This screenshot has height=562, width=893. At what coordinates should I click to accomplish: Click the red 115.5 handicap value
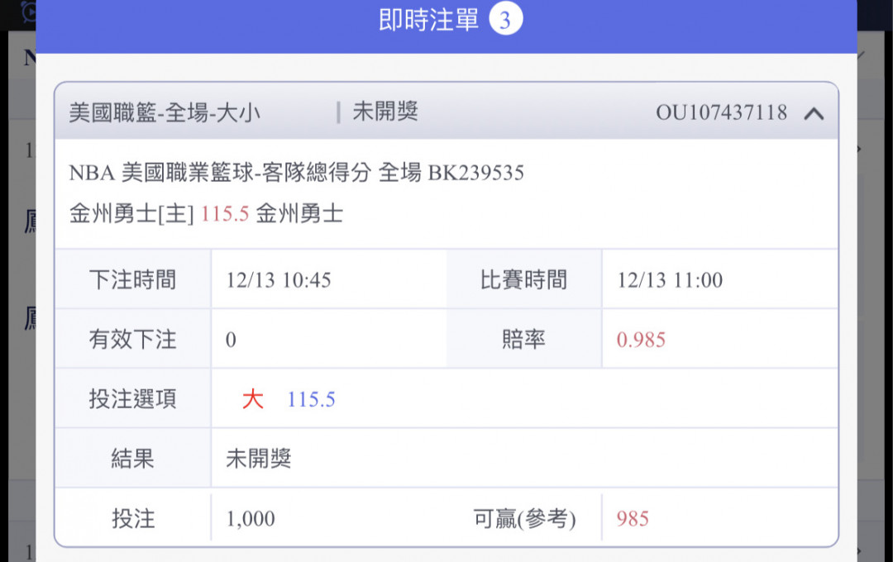[x=224, y=214]
